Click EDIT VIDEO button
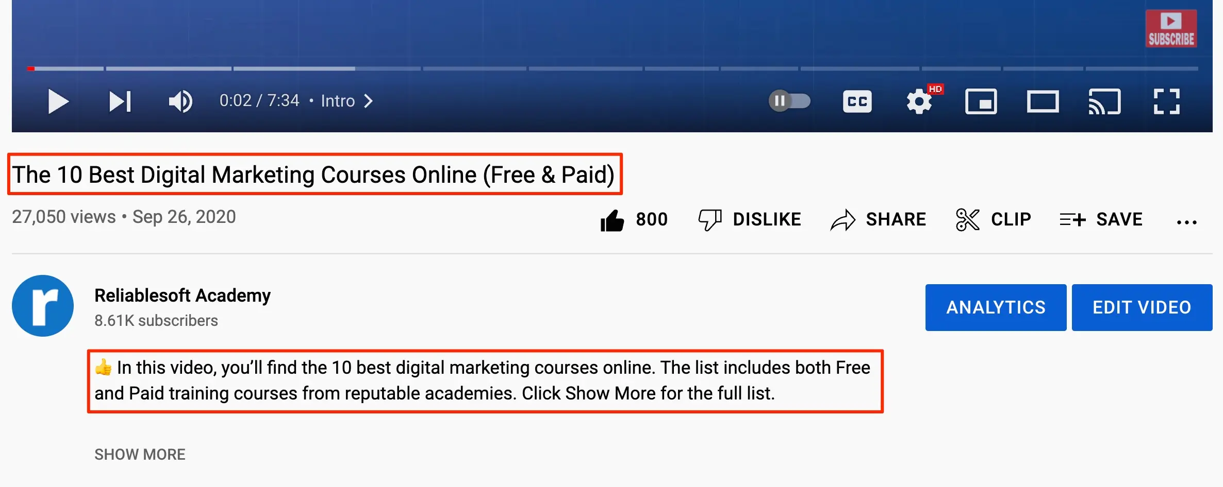Viewport: 1223px width, 487px height. [1142, 307]
